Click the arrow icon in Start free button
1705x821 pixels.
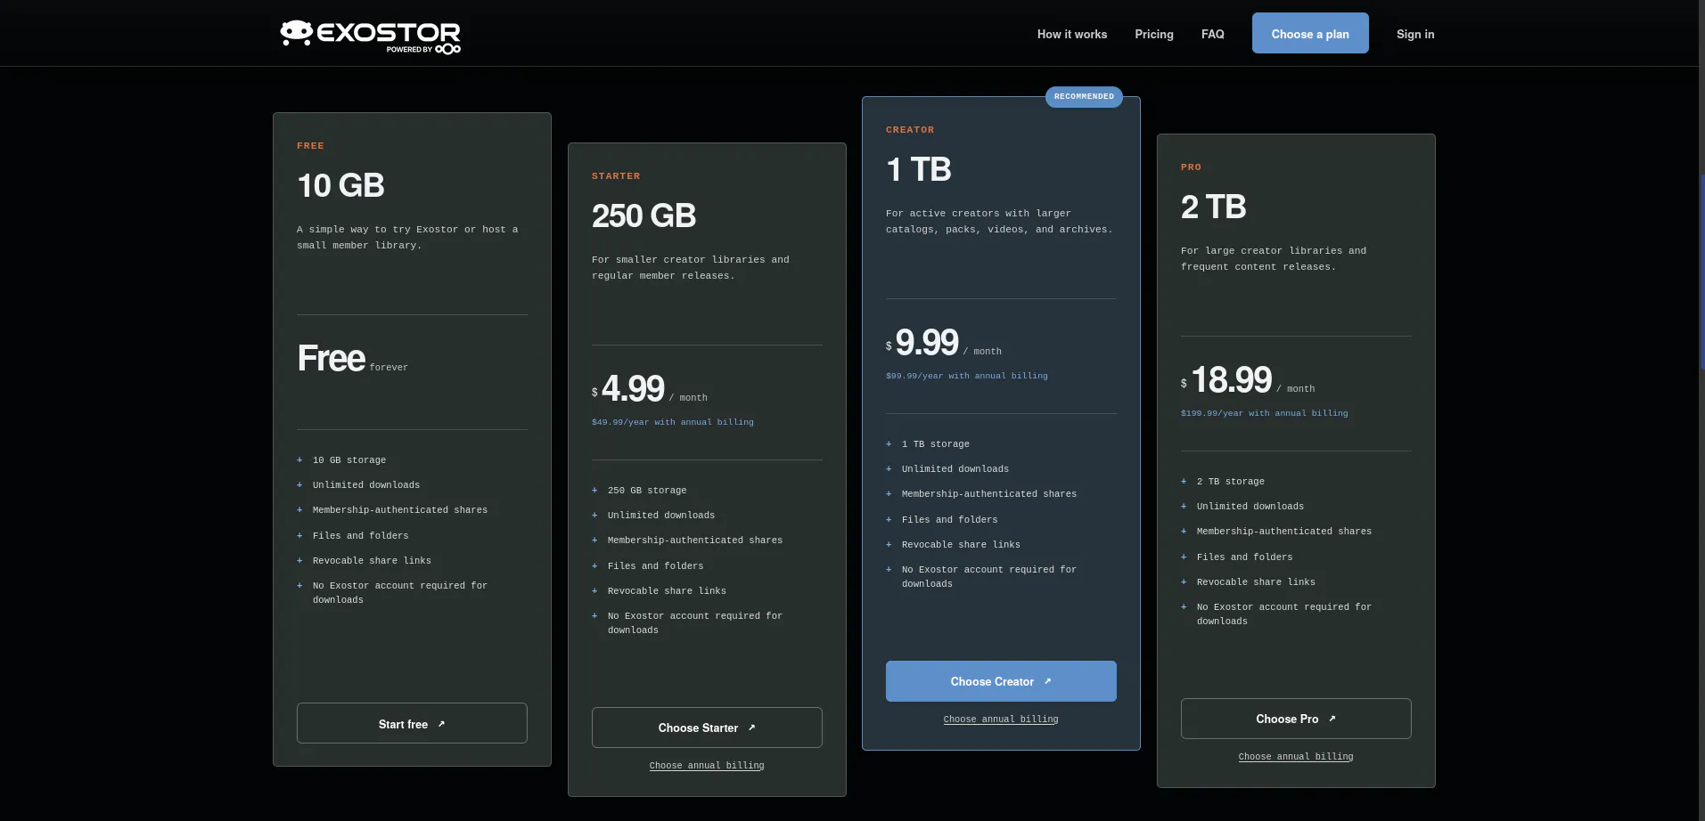coord(441,724)
